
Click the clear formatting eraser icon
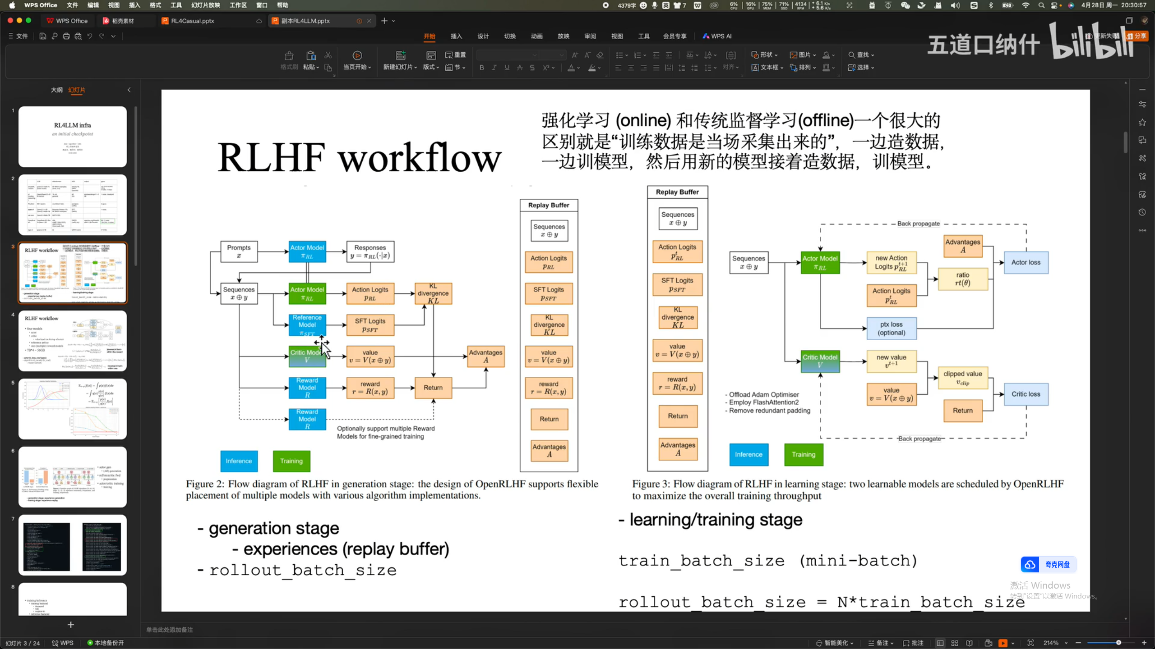tap(600, 55)
